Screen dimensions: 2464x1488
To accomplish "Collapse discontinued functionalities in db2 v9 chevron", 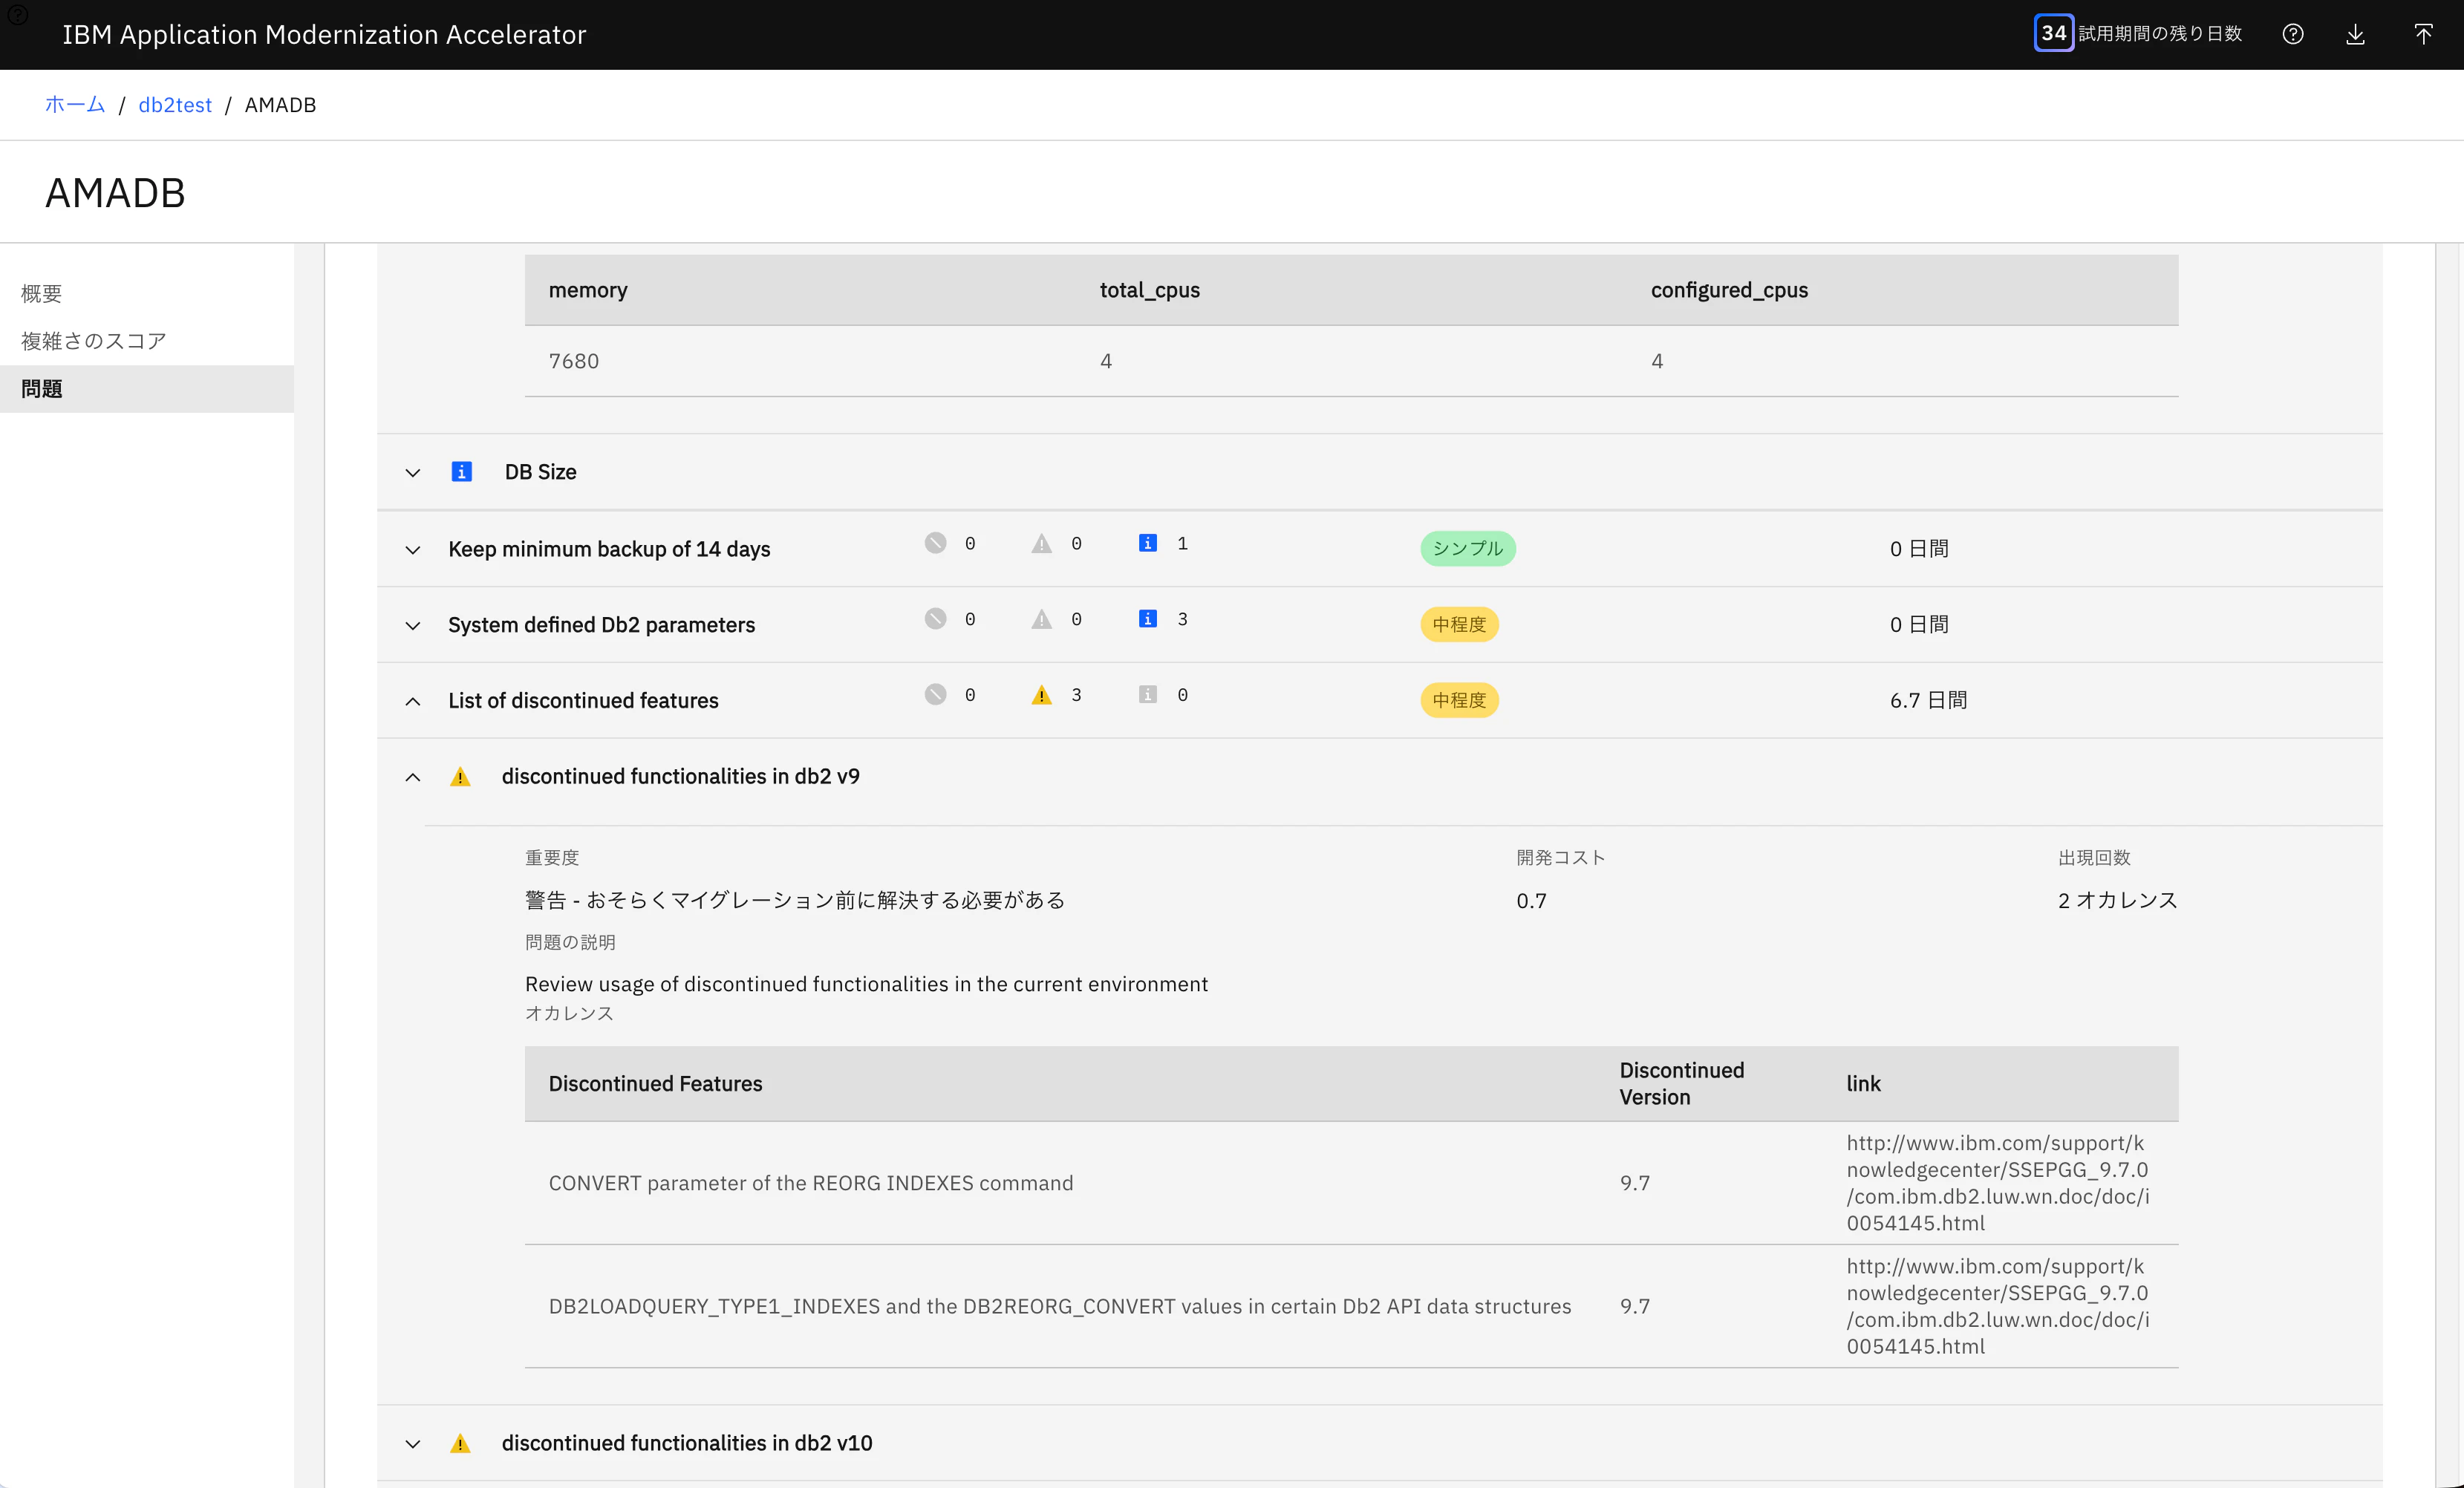I will point(413,777).
